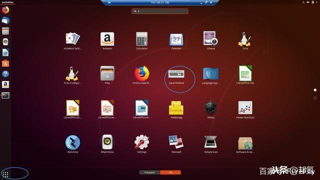This screenshot has height=180, width=320.
Task: Open the Mines game
Action: (x=211, y=109)
